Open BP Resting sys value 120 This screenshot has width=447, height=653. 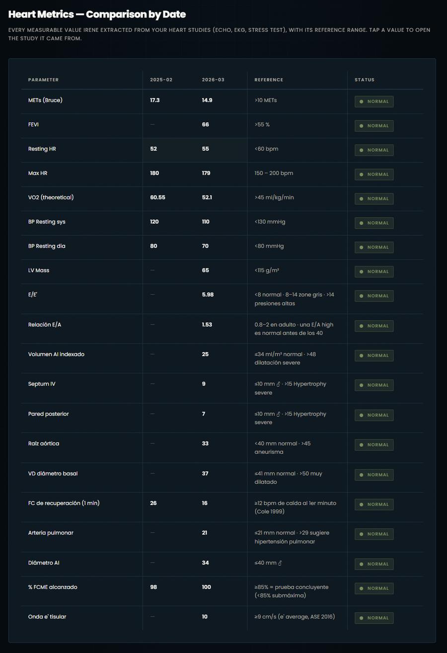pyautogui.click(x=154, y=222)
